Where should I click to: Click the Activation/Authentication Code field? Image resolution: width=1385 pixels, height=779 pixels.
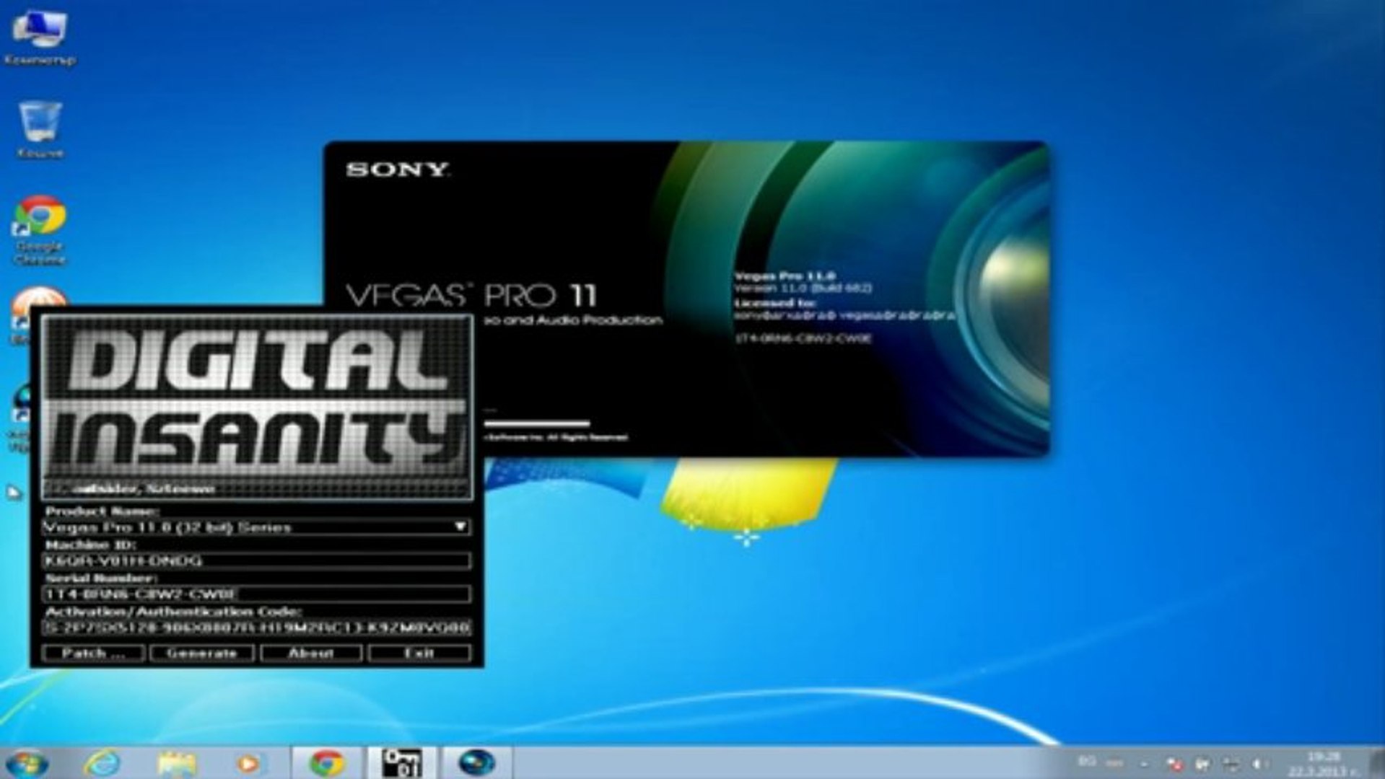coord(257,628)
